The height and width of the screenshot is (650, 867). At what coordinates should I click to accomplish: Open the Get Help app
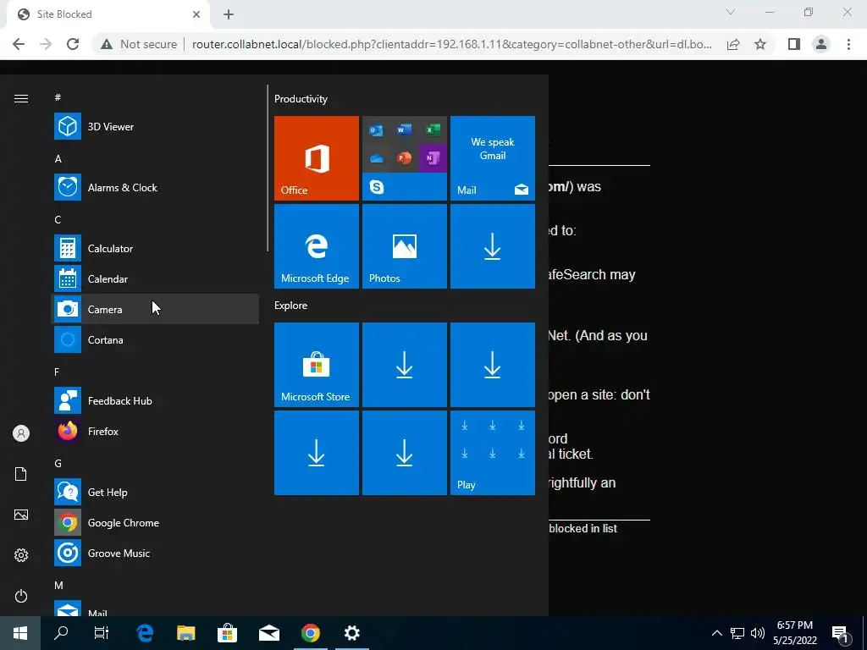click(x=155, y=492)
